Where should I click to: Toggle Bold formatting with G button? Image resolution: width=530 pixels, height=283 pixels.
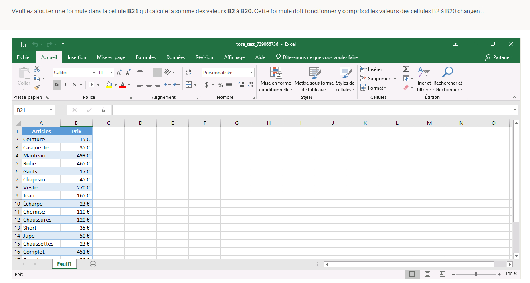tap(57, 85)
